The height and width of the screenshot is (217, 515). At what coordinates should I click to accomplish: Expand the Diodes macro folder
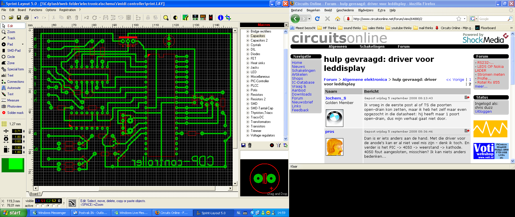click(248, 54)
